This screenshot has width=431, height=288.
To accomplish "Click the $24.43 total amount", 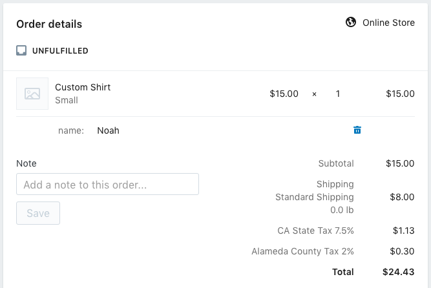I will coord(398,272).
